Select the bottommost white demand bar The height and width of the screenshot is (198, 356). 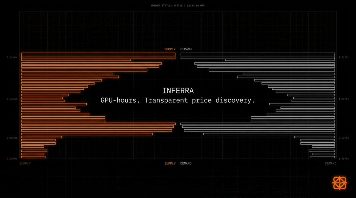pos(323,157)
